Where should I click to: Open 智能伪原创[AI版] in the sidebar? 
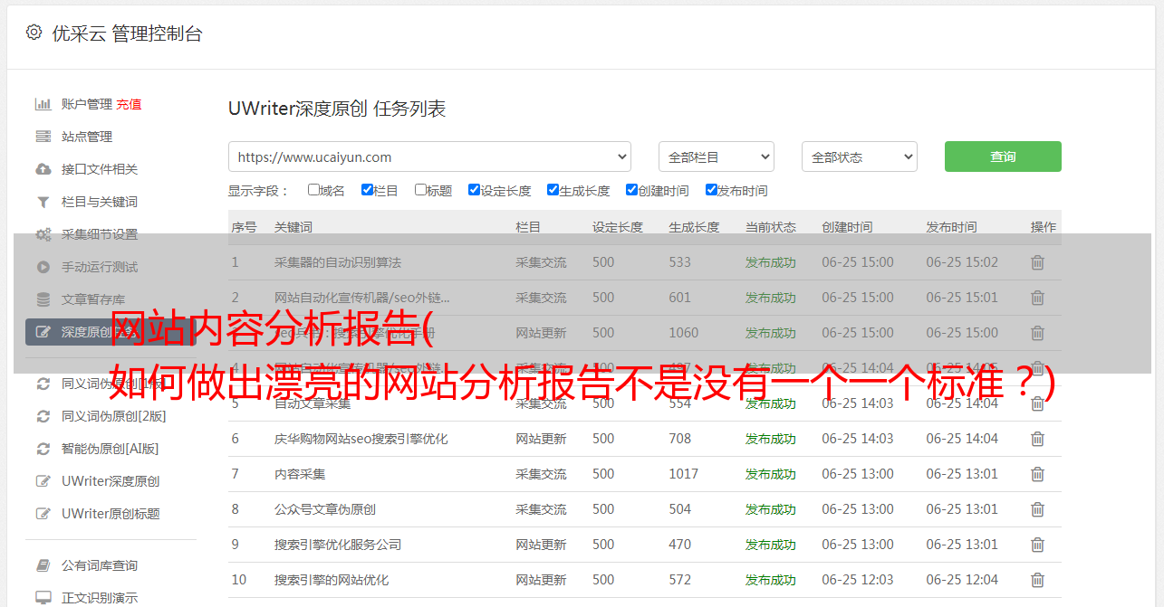point(110,449)
